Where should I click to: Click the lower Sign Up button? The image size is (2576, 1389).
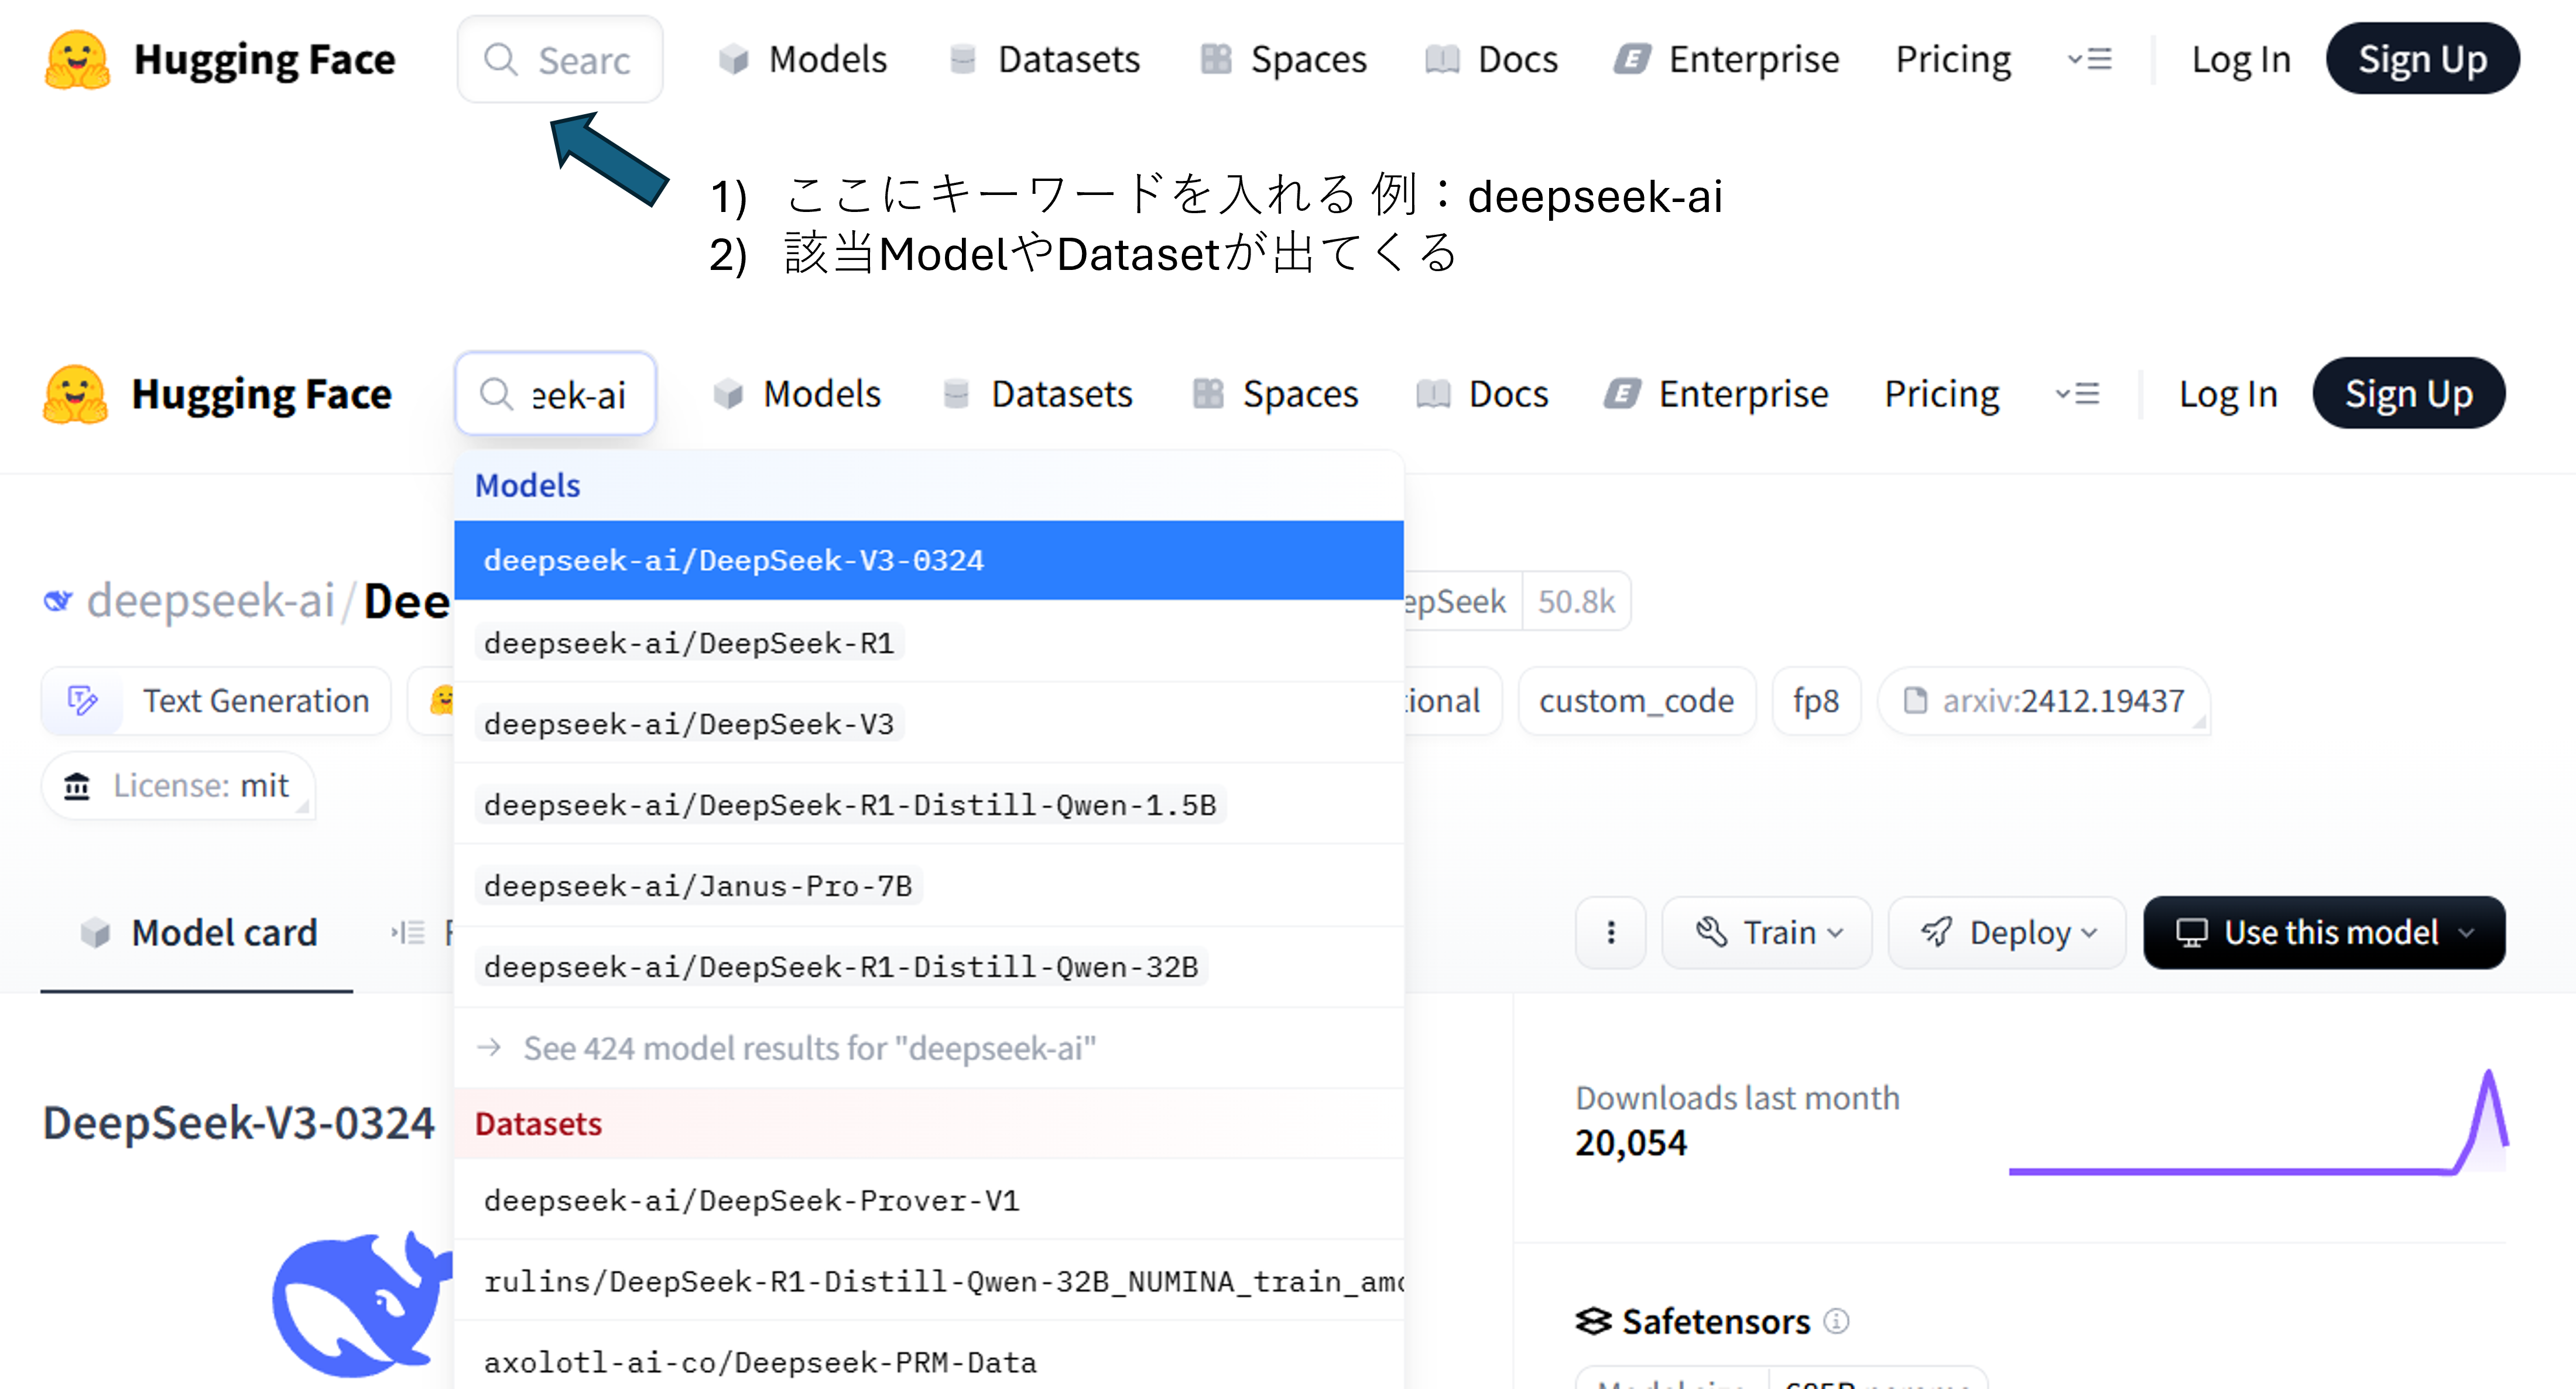click(2408, 394)
